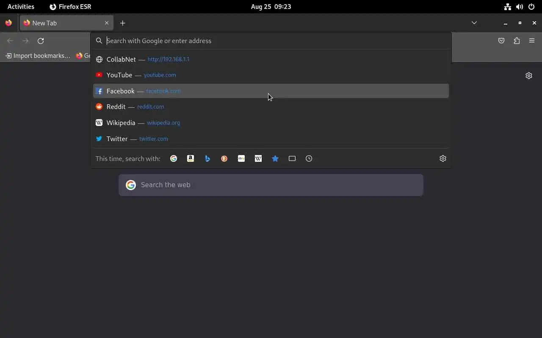
Task: Reload the current page
Action: 41,41
